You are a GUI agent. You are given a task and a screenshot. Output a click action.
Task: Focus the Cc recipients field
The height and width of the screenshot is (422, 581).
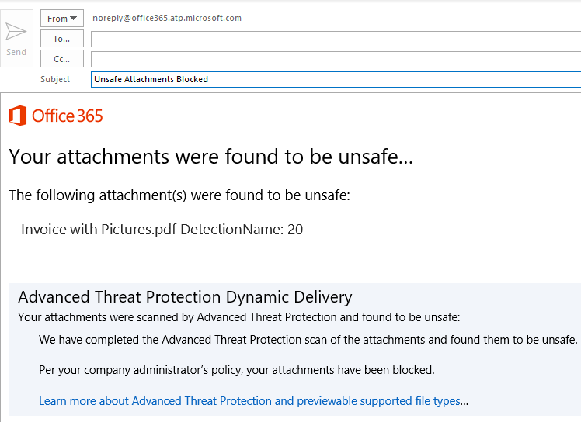[x=336, y=59]
